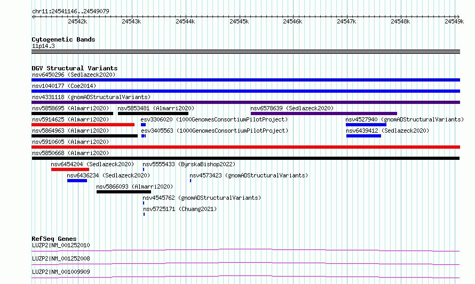Screen dimensions: 475x284
Task: Click the 24547k ruler position
Action: (346, 21)
